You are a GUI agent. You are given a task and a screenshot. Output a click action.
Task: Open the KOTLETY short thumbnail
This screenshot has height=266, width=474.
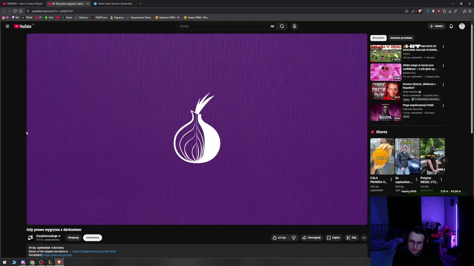382,156
